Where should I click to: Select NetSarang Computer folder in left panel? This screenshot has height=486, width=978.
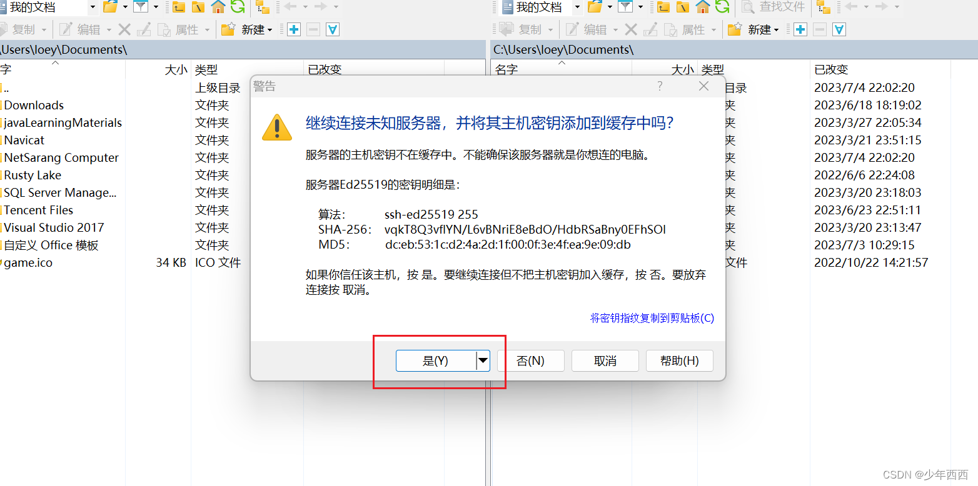[63, 157]
